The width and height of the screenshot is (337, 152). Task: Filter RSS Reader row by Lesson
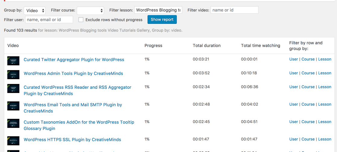pyautogui.click(x=325, y=87)
